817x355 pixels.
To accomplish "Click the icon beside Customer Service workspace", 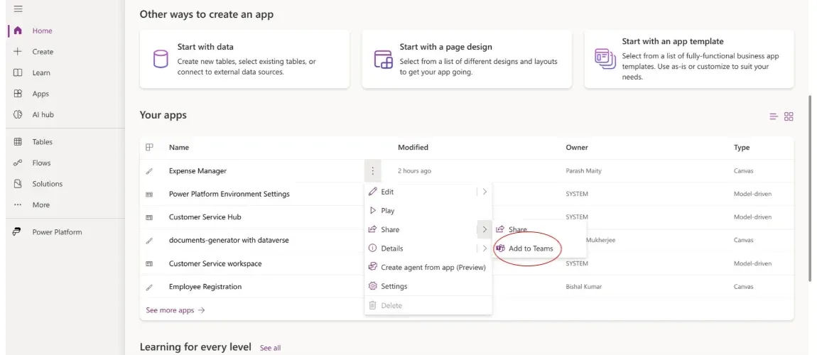I will (x=149, y=264).
